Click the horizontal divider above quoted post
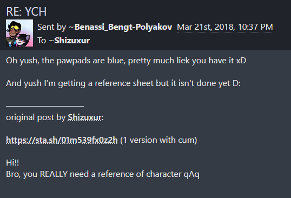 click(x=45, y=106)
